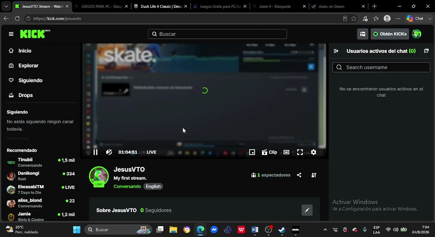Pop out the chat window
Screen dimensions: 435x237
pyautogui.click(x=426, y=51)
